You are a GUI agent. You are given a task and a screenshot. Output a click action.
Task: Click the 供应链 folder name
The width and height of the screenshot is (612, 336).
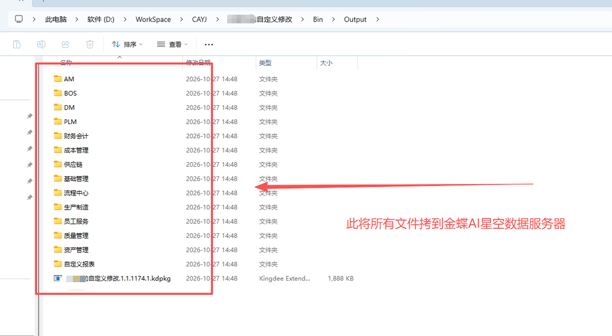[73, 164]
